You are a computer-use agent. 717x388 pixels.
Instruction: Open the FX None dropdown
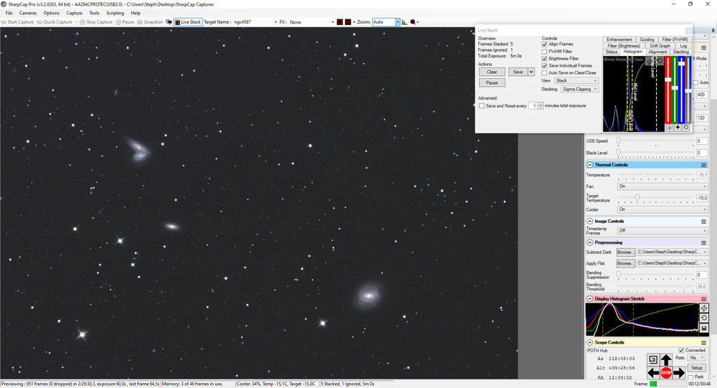[x=333, y=22]
